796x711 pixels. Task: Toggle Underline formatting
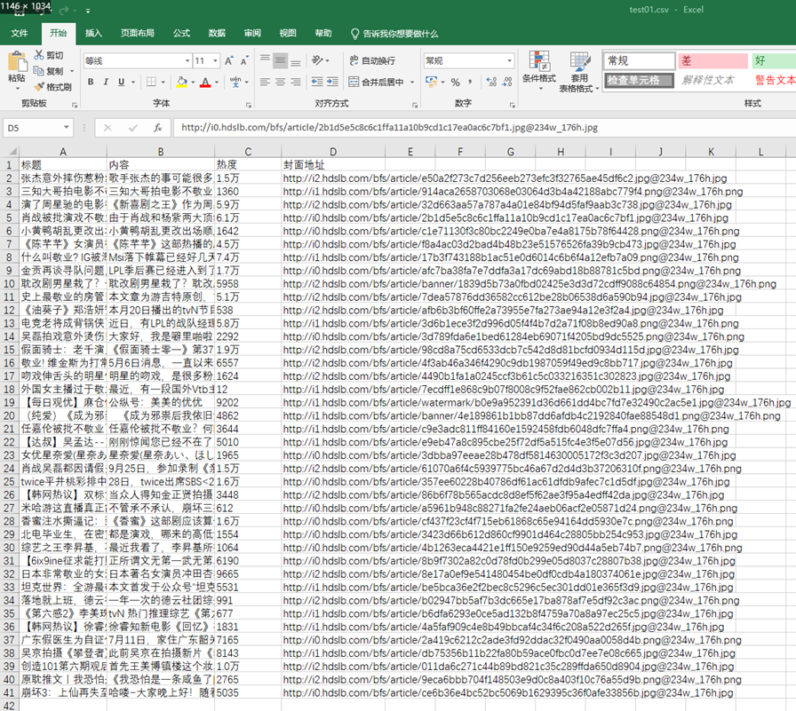tap(121, 82)
